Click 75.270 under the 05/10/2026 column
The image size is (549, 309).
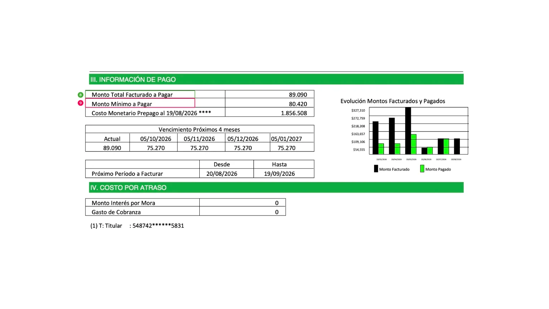[156, 148]
